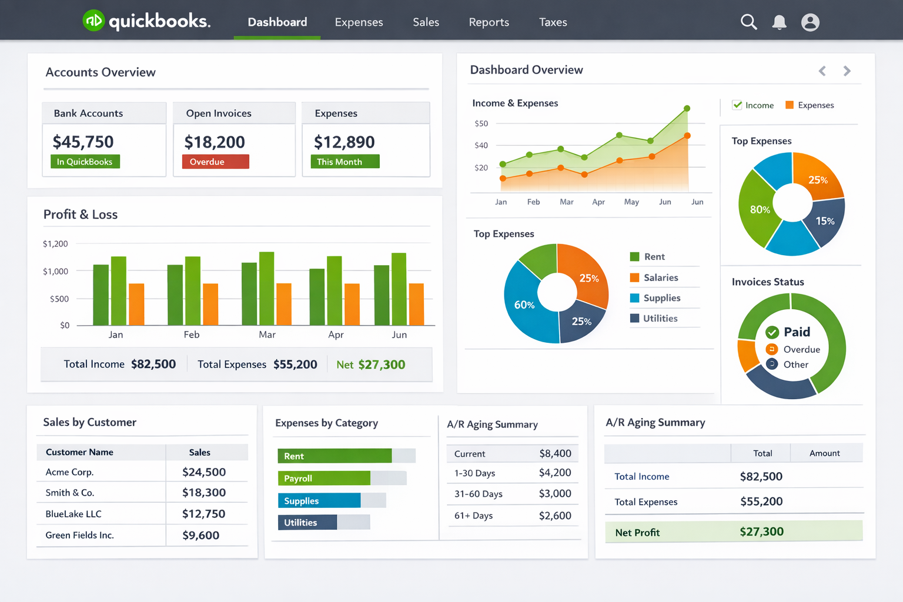Viewport: 903px width, 602px height.
Task: Click the orange Overdue status icon
Action: 772,349
